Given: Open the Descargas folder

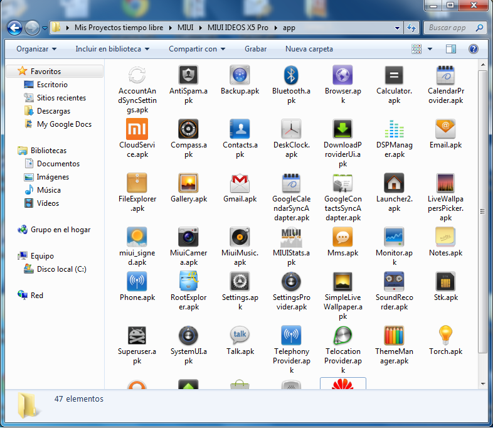Looking at the screenshot, I should pos(53,111).
